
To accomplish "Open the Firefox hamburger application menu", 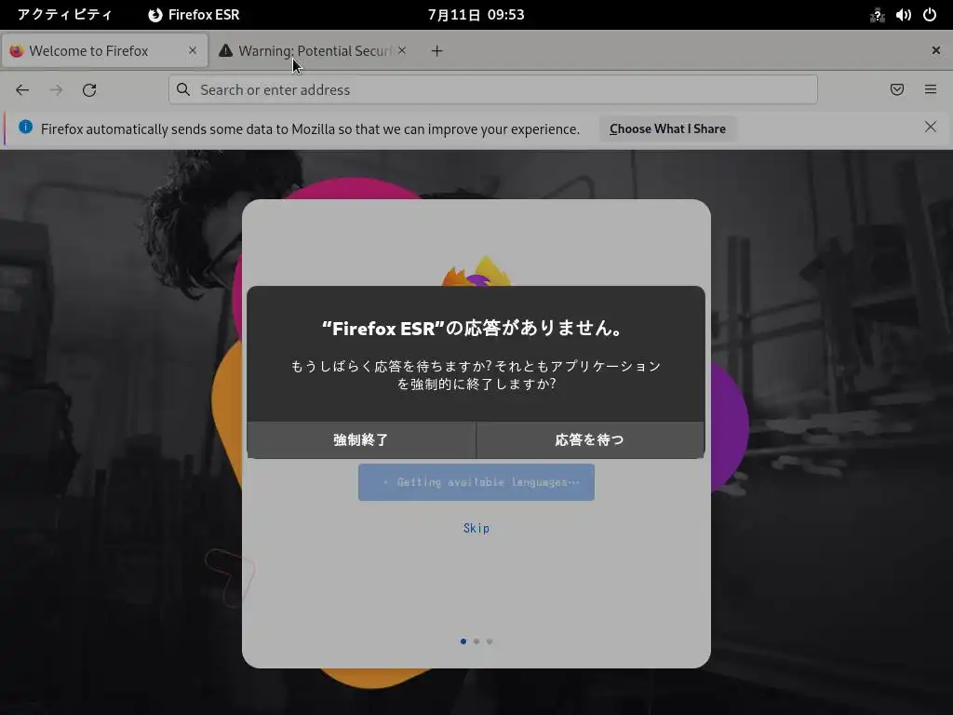I will (931, 89).
